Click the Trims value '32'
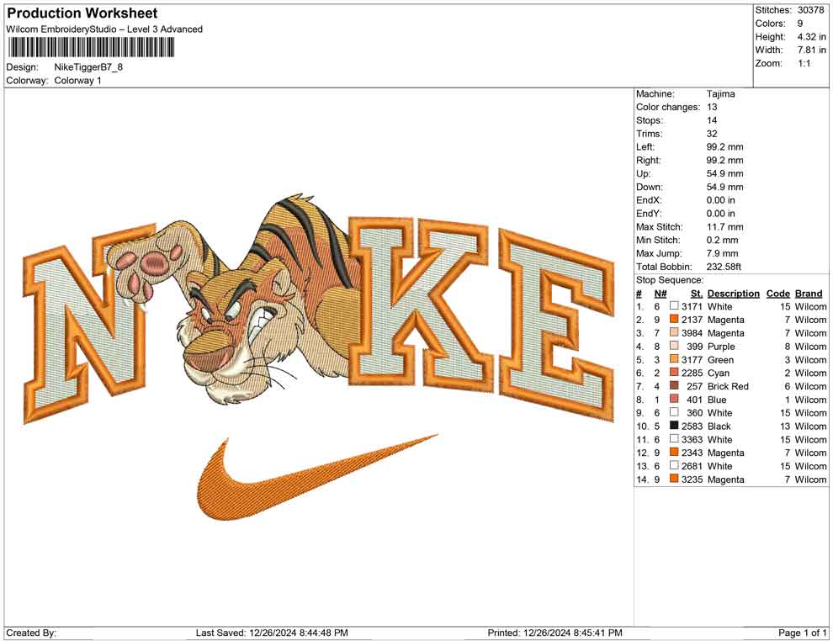Image resolution: width=833 pixels, height=641 pixels. [712, 133]
